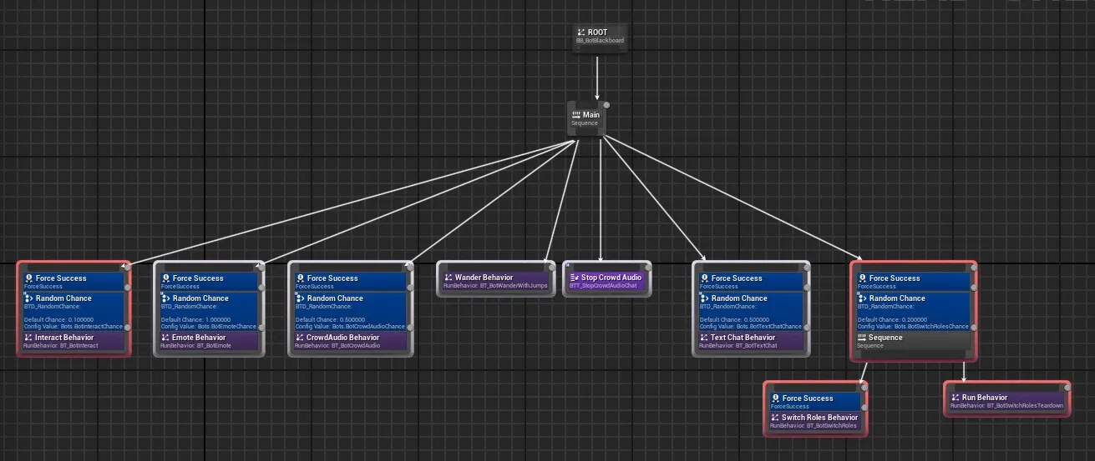The image size is (1095, 461).
Task: Click the Main sequence node icon
Action: click(576, 115)
